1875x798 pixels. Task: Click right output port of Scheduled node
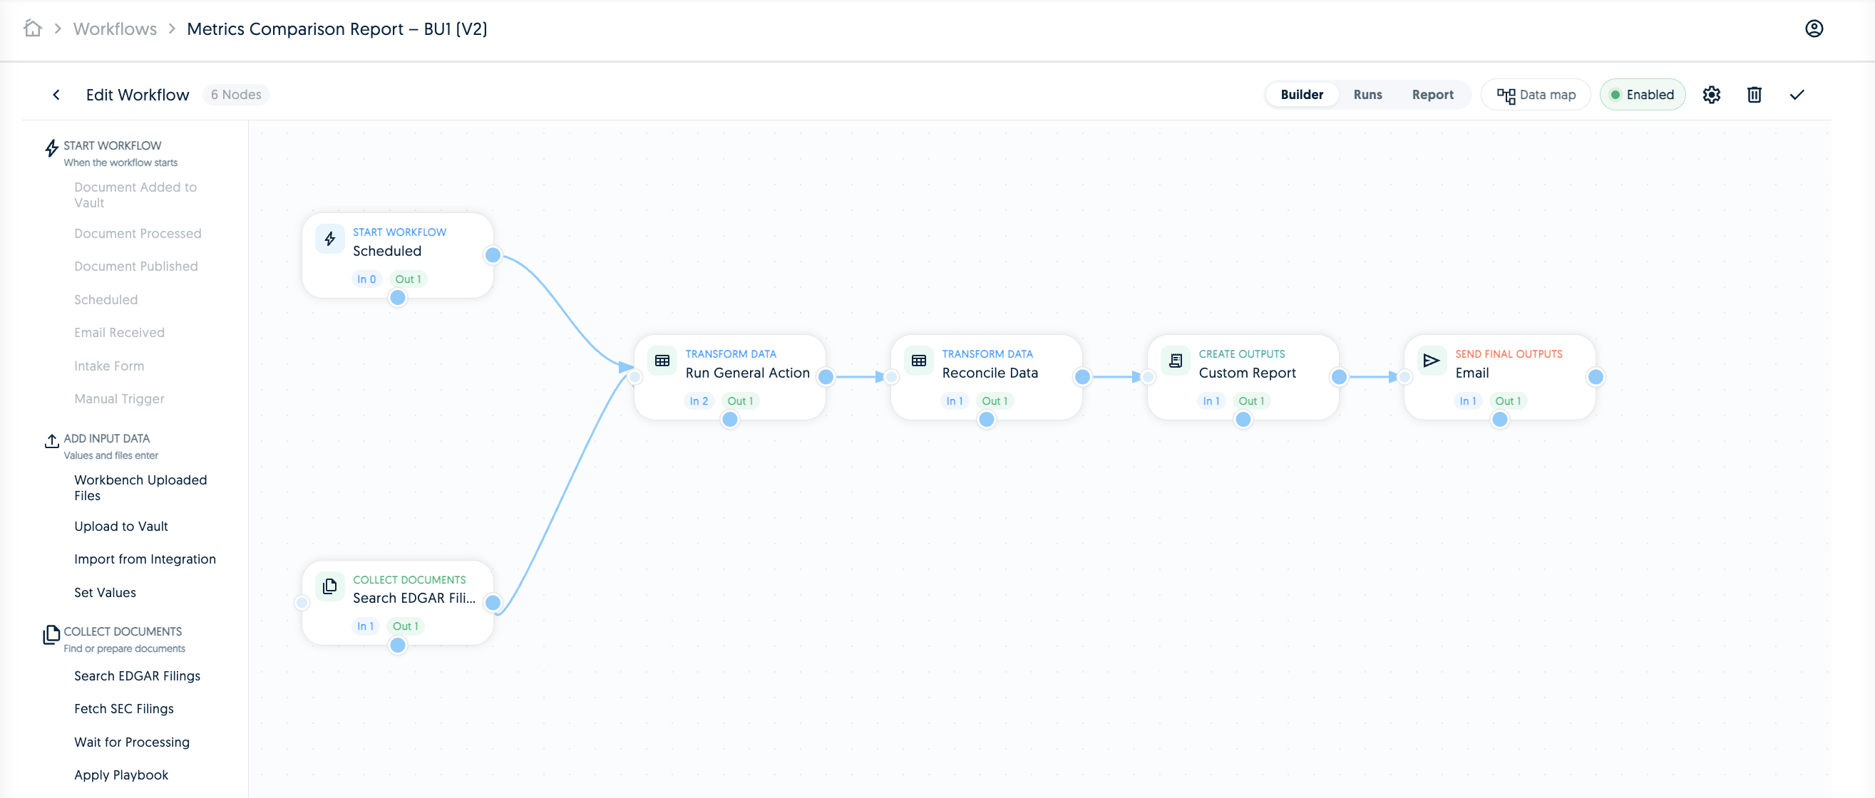(493, 255)
